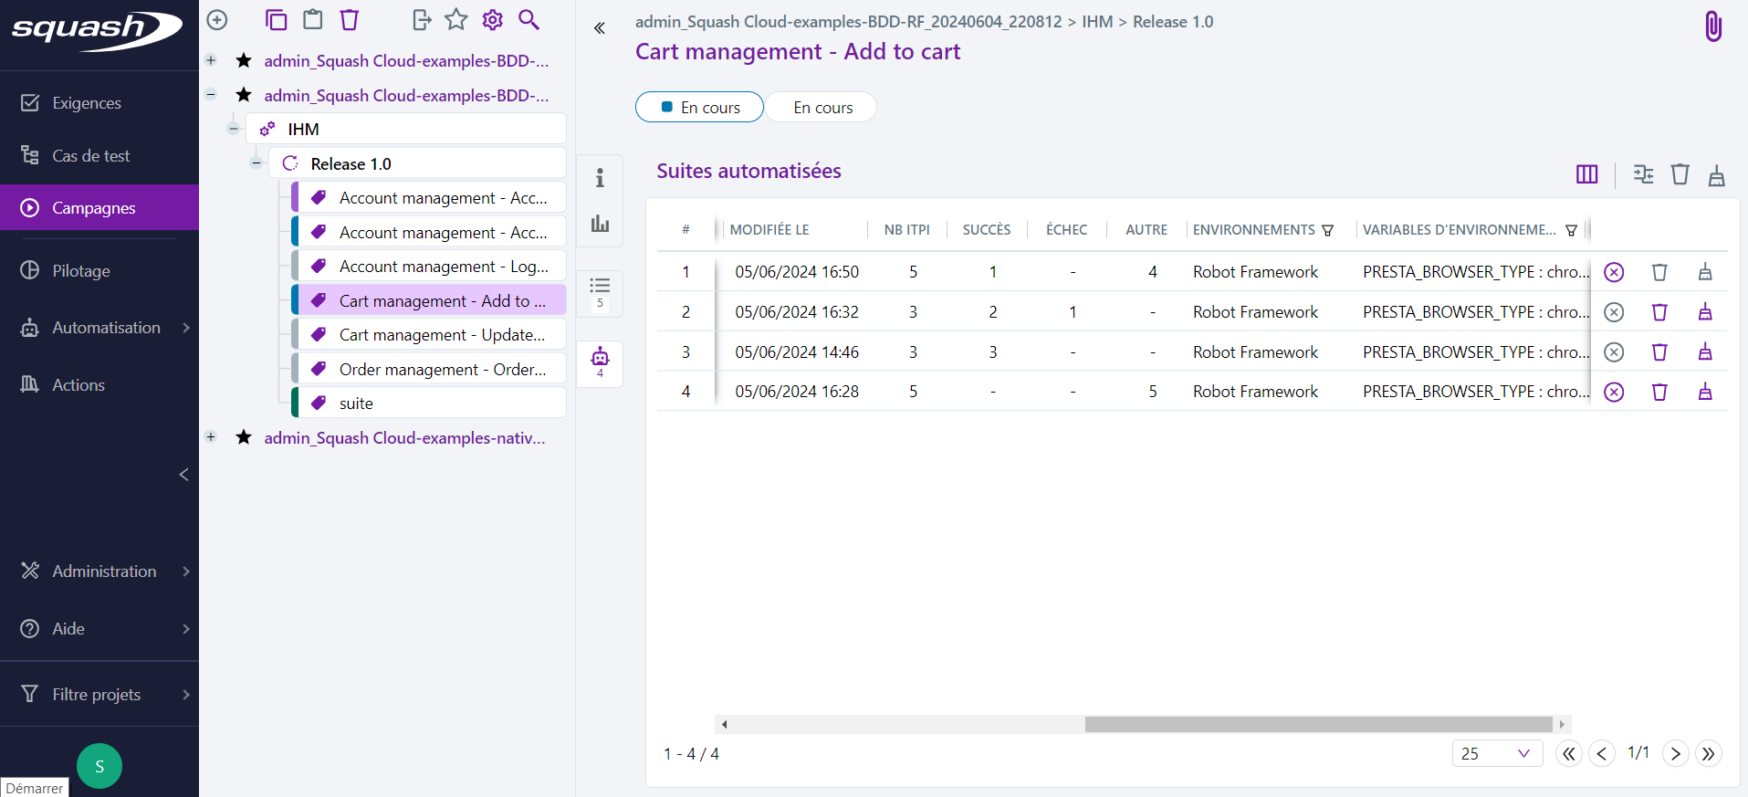Viewport: 1748px width, 797px height.
Task: Click the paperclip attachments icon
Action: (1713, 26)
